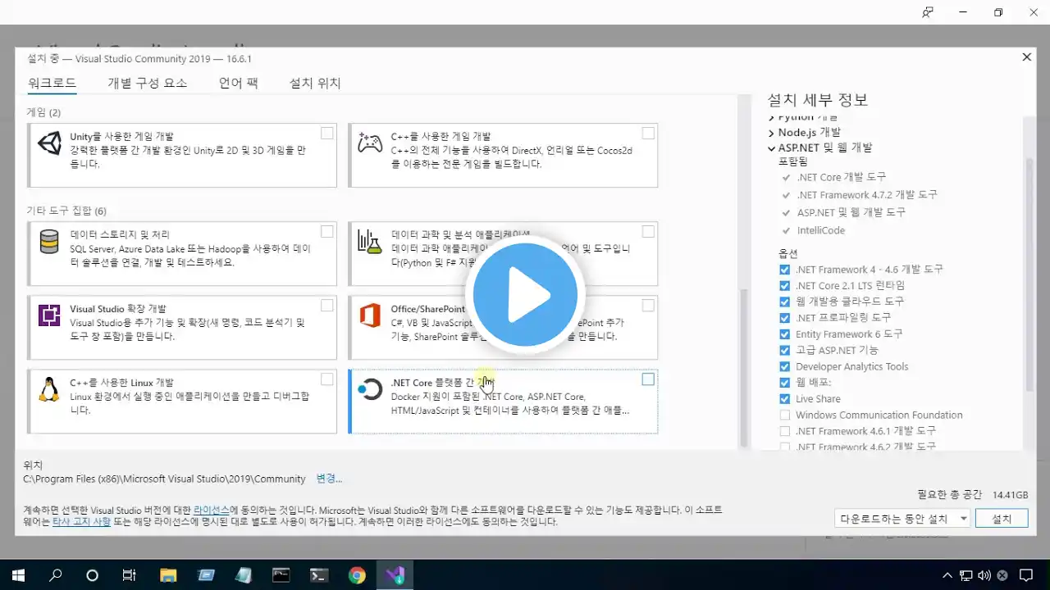Check the Office/SharePoint development workload

coord(648,306)
